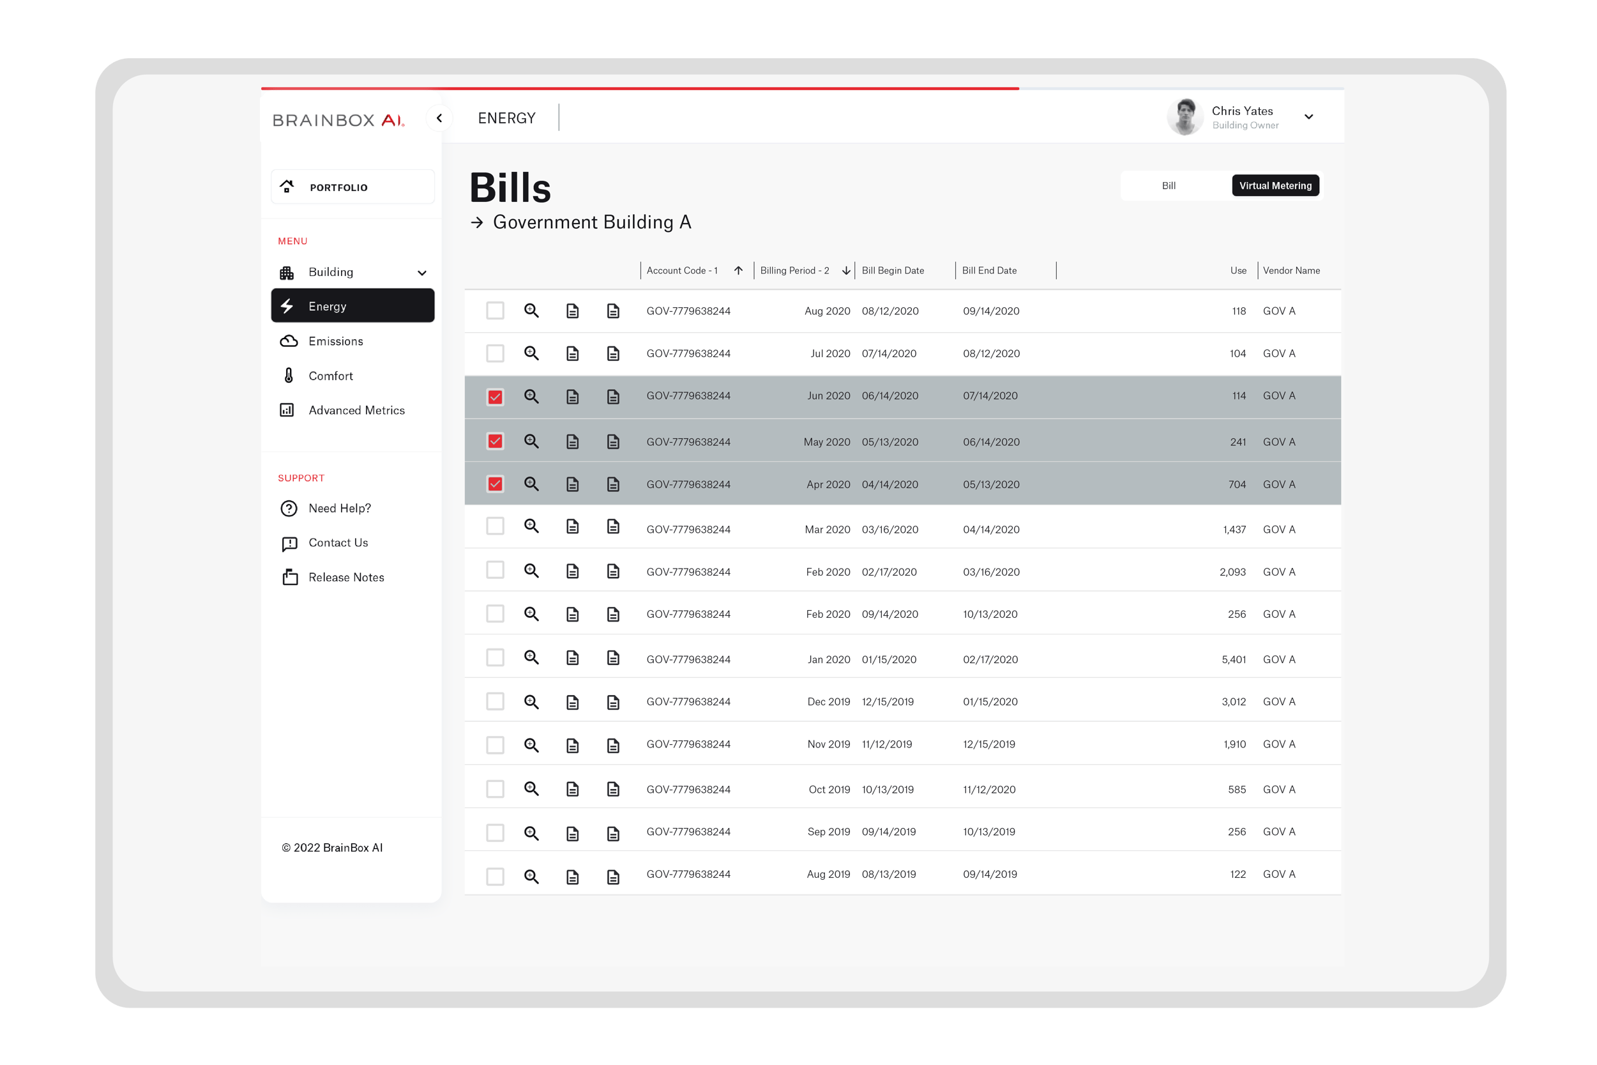Click Chris Yates profile avatar

tap(1185, 117)
